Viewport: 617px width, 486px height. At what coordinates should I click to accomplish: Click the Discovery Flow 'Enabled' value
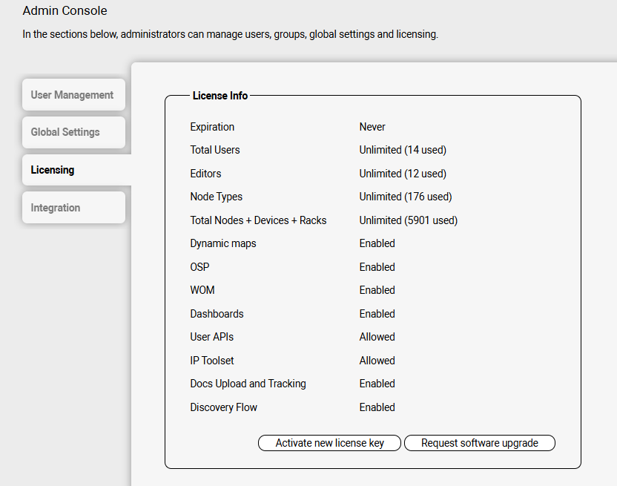377,407
